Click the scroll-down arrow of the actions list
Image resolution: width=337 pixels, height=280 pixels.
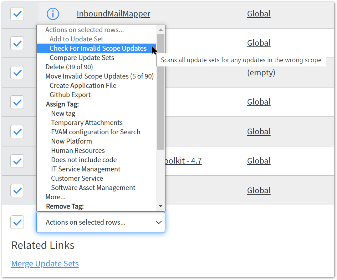point(160,206)
